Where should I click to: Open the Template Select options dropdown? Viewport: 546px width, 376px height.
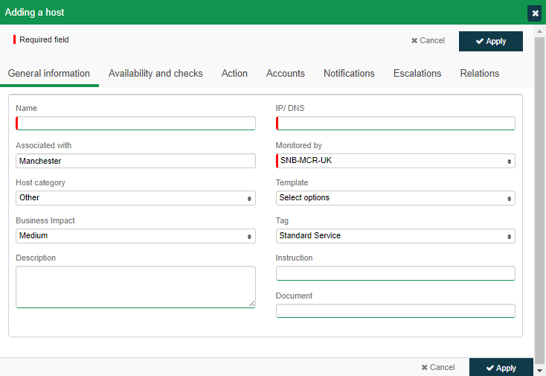[x=395, y=198]
